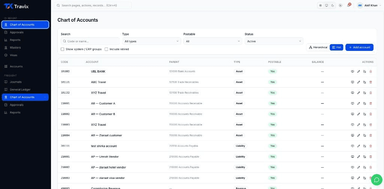
Task: Switch to Hierarchical view
Action: tap(318, 47)
